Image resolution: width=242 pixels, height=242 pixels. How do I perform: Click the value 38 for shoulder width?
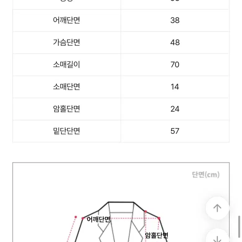click(x=175, y=20)
